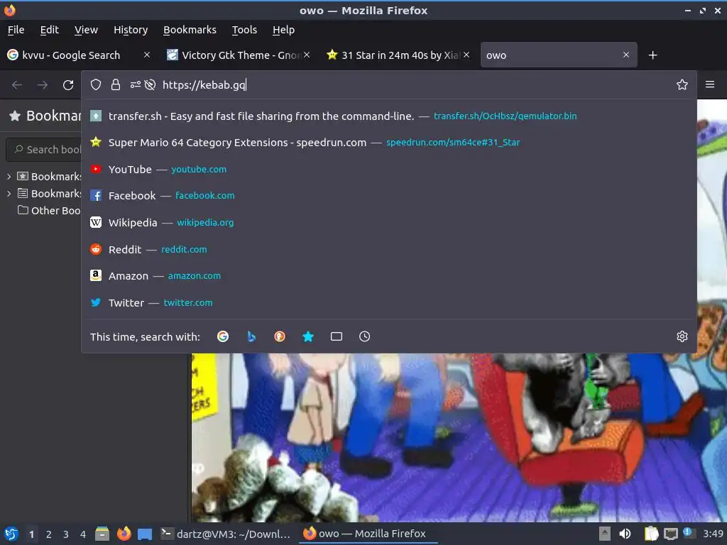
Task: Open the clipboard manager tray icon
Action: (x=651, y=534)
